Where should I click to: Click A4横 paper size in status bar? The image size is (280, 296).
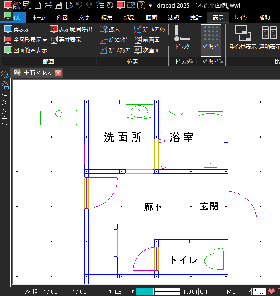[x=31, y=292]
